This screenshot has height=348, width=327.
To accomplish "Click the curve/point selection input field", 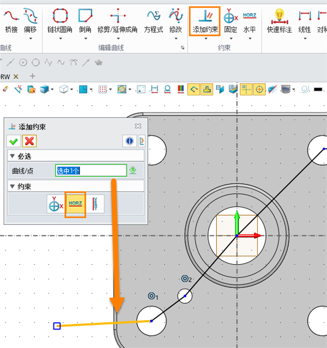I will pos(90,170).
